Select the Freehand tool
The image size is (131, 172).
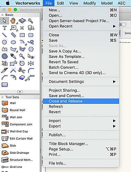click(31, 42)
